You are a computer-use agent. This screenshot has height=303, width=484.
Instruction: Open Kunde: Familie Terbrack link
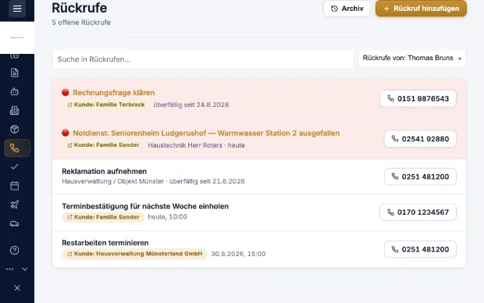tap(106, 105)
